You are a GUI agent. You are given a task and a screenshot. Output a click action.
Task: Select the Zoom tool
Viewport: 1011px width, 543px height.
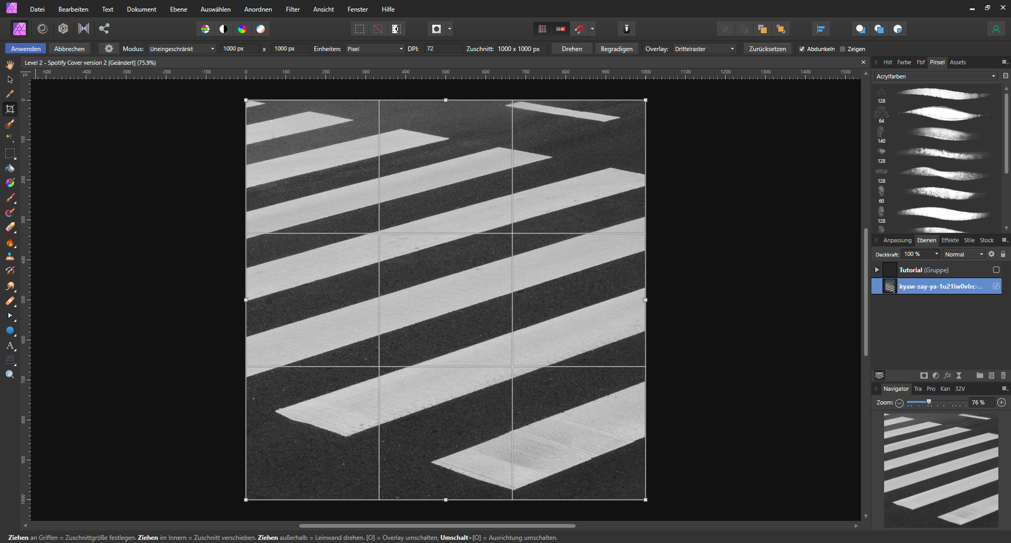(x=9, y=374)
